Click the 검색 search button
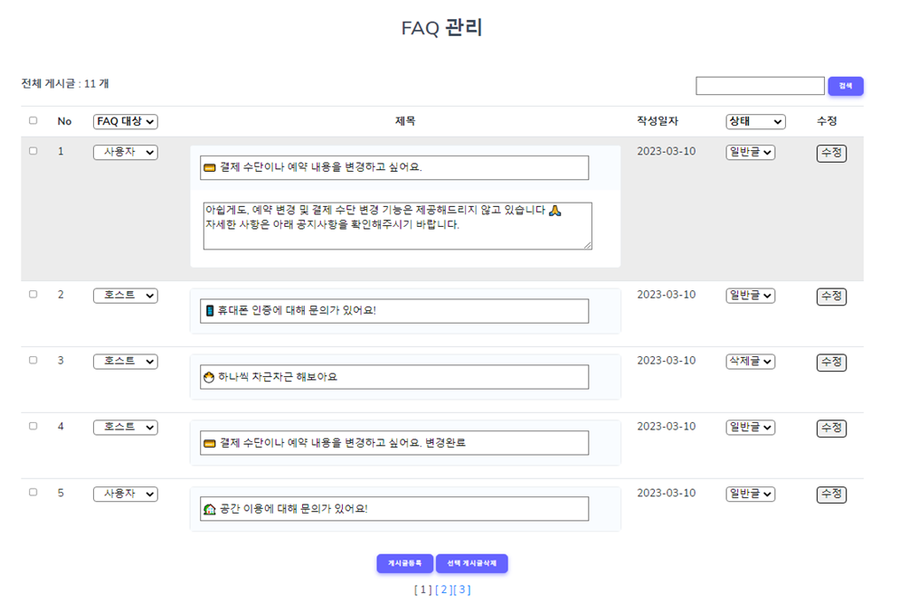 coord(846,85)
